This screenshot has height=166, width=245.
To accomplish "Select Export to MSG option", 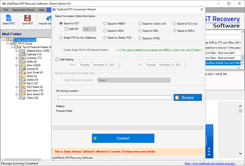I will 105,31.
